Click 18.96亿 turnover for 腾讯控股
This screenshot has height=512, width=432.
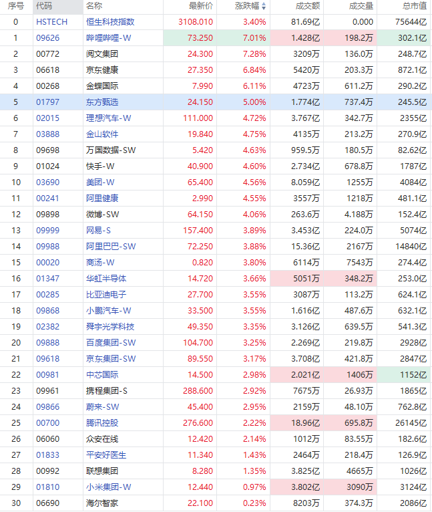(305, 422)
